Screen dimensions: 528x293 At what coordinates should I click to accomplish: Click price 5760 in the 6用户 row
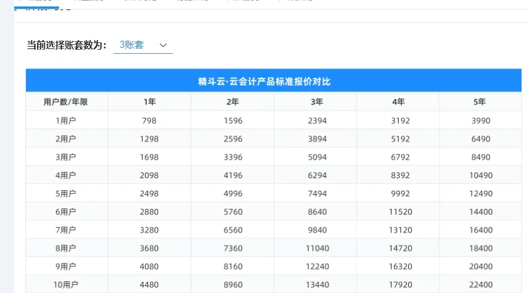pos(233,211)
